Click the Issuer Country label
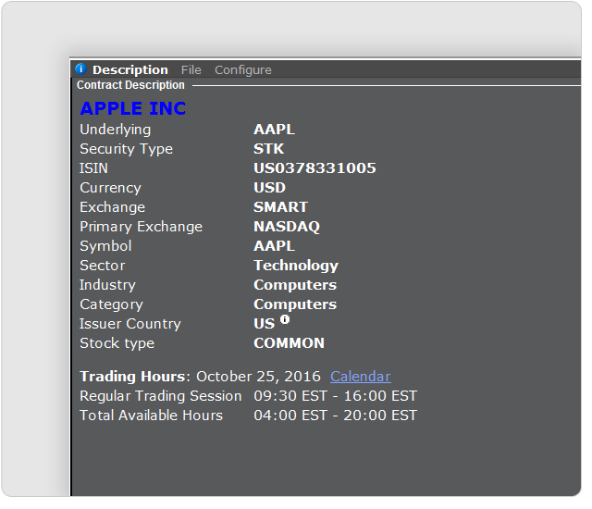 (x=130, y=324)
